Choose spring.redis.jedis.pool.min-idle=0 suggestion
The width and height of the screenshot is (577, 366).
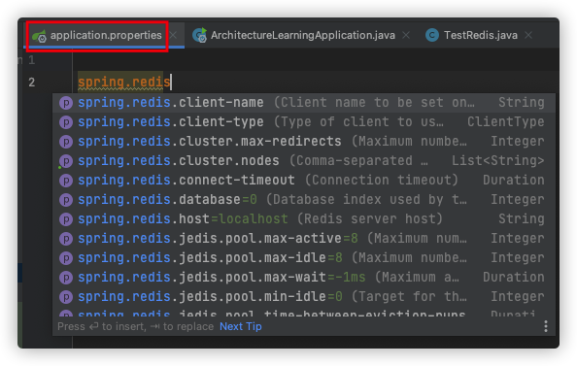pos(304,297)
